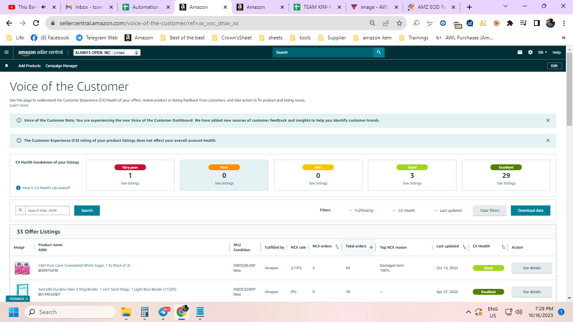This screenshot has width=573, height=322.
Task: Open the C&H sugar product thumbnail
Action: tap(22, 268)
